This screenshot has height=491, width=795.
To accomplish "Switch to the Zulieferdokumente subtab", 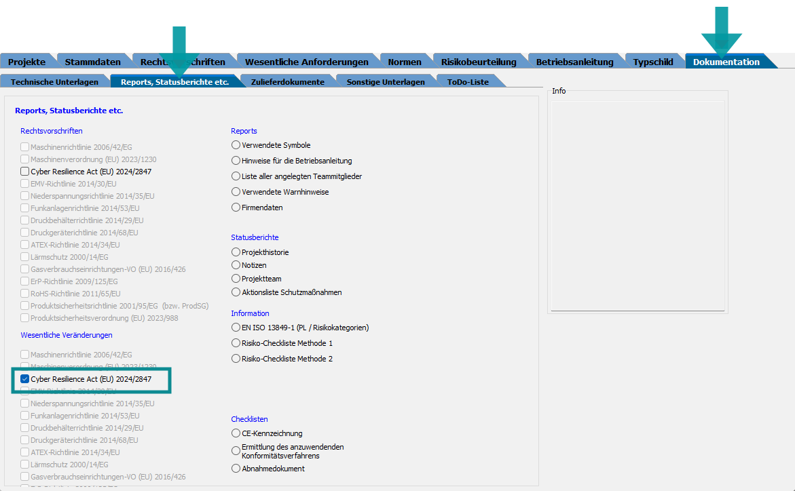I will tap(288, 82).
